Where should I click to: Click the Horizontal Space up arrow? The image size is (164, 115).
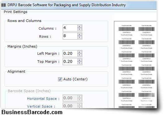80,97
